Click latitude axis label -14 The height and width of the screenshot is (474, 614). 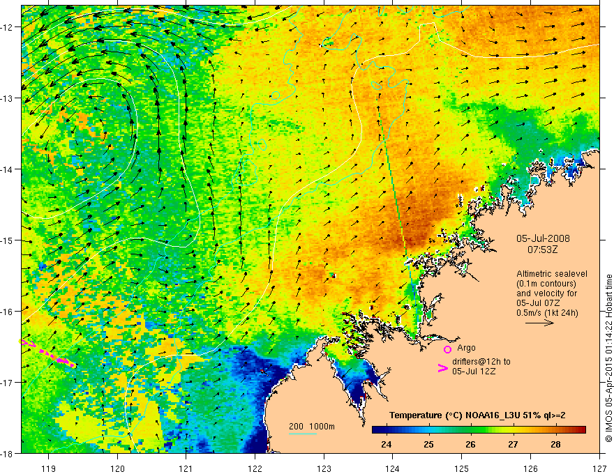tap(7, 169)
